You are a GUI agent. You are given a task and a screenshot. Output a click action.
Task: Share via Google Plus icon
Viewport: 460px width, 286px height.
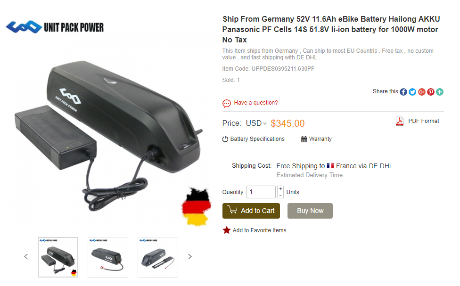tap(421, 92)
